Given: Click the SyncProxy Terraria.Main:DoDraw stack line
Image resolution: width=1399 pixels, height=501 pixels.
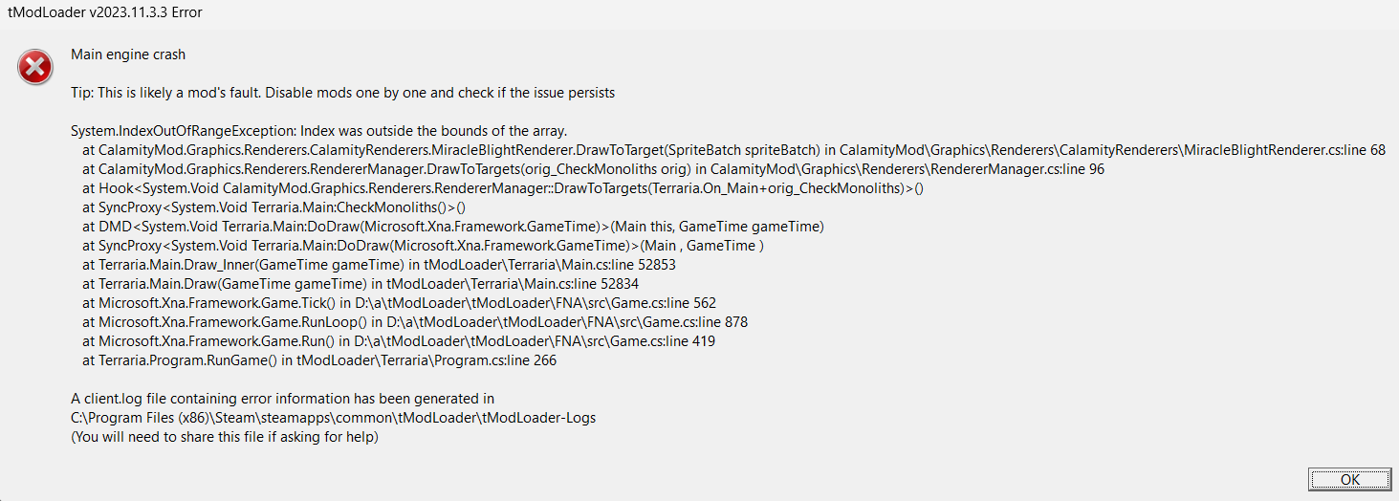Looking at the screenshot, I should click(424, 246).
